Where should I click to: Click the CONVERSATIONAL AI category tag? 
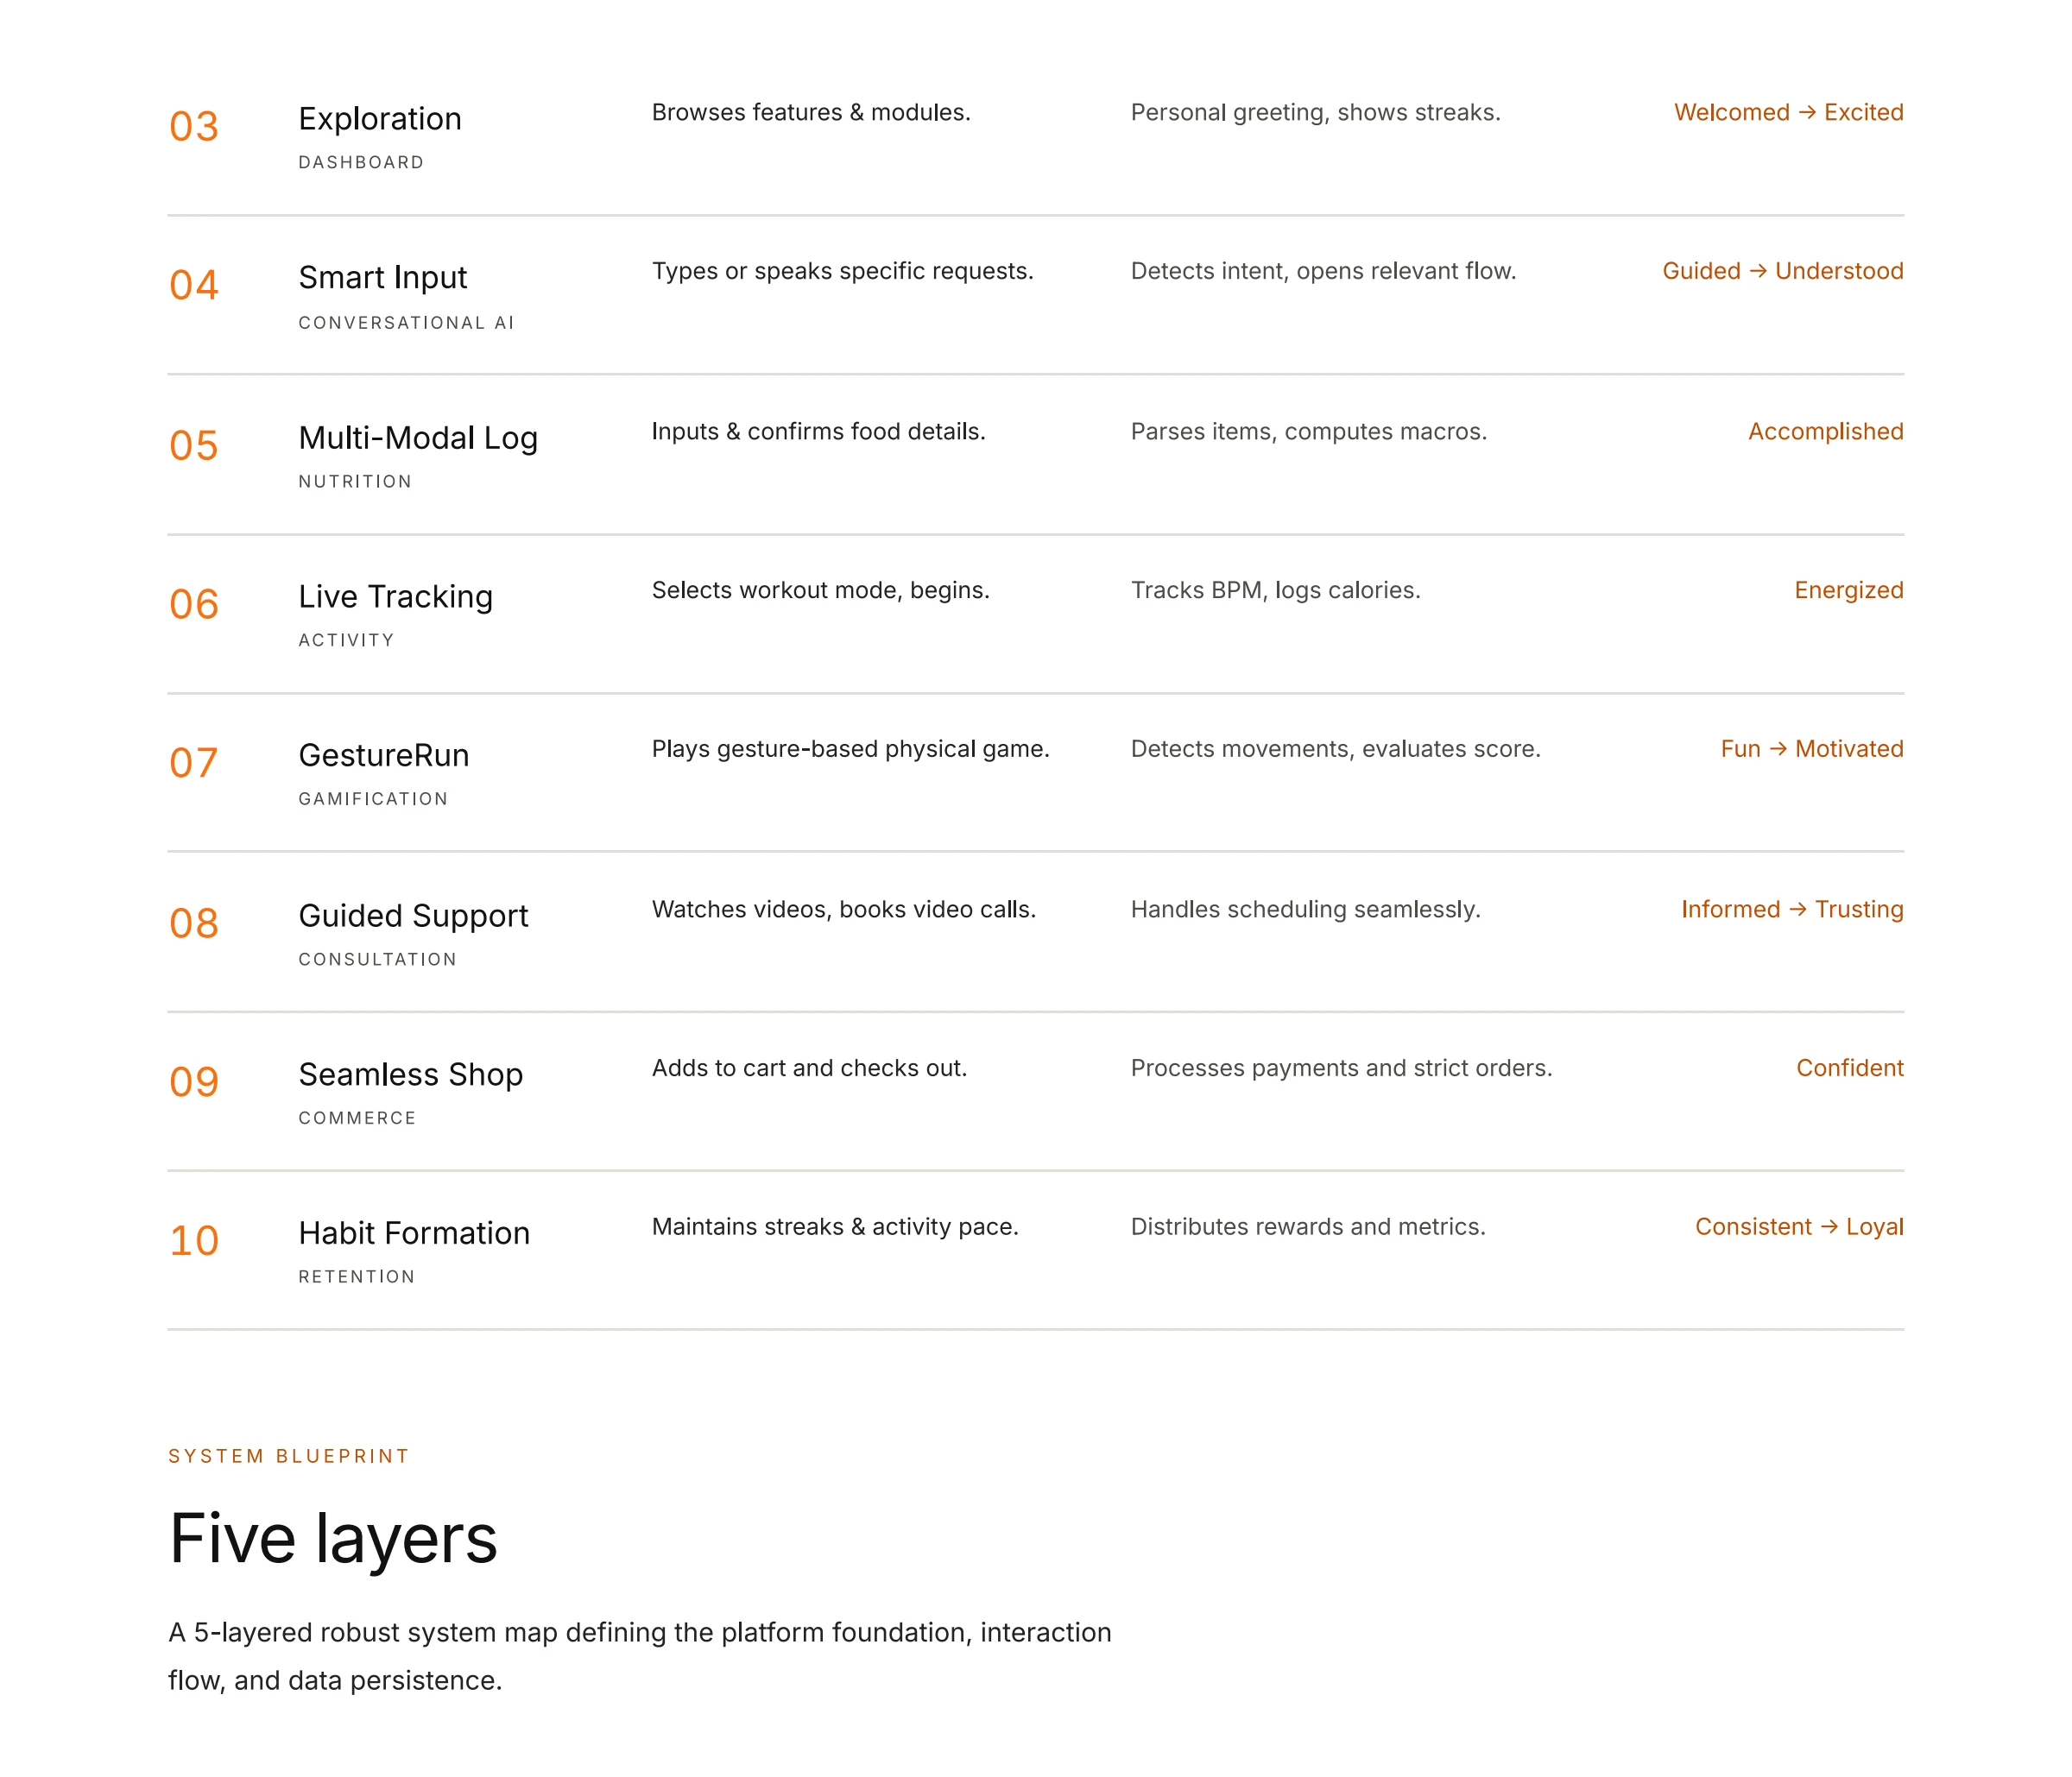[x=406, y=323]
